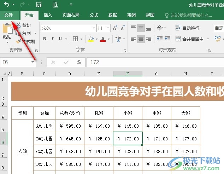
Task: Switch to the 开始 (Home) tab
Action: coord(29,15)
